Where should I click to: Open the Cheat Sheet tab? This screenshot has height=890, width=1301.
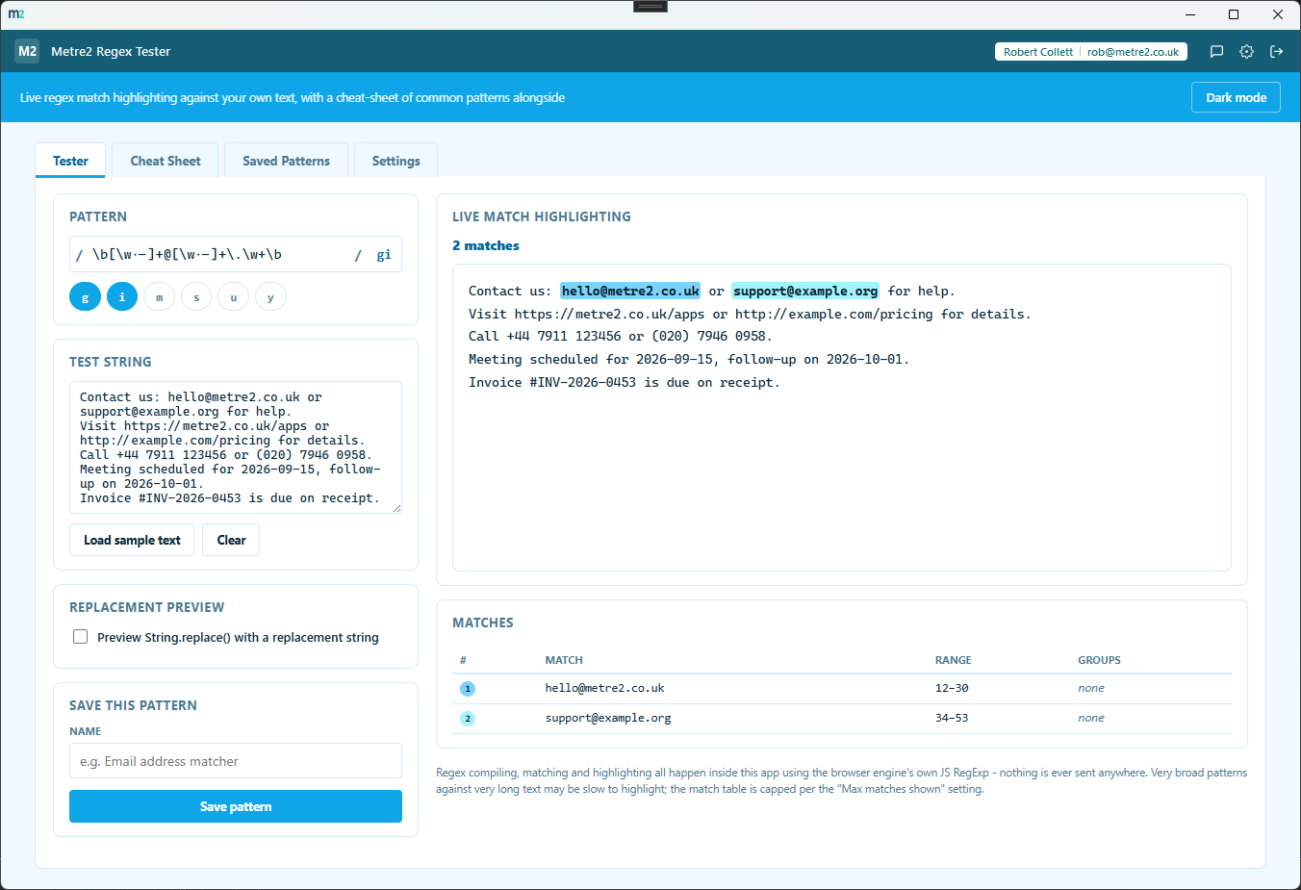pos(166,161)
